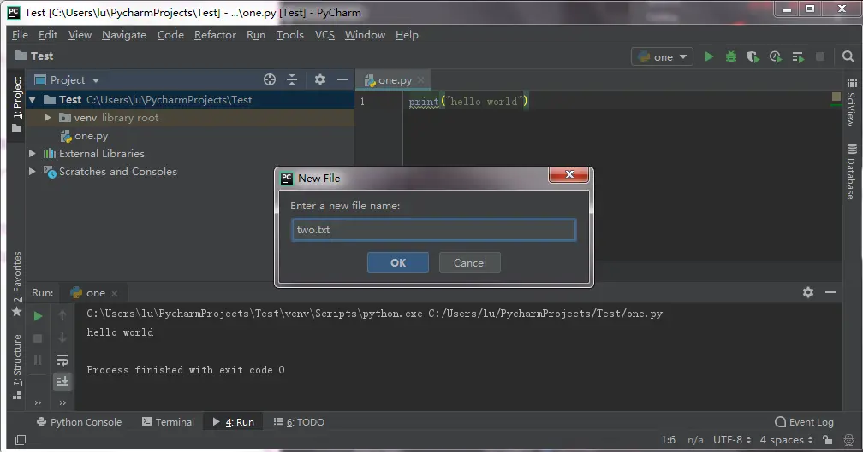Open the SciView side panel
This screenshot has width=863, height=452.
pyautogui.click(x=851, y=103)
